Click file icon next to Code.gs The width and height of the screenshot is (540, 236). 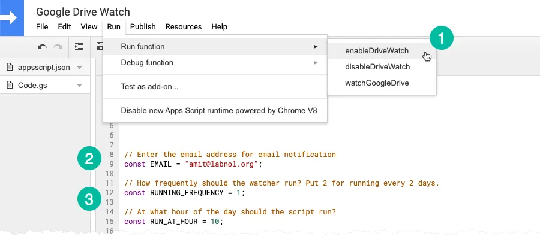[10, 85]
